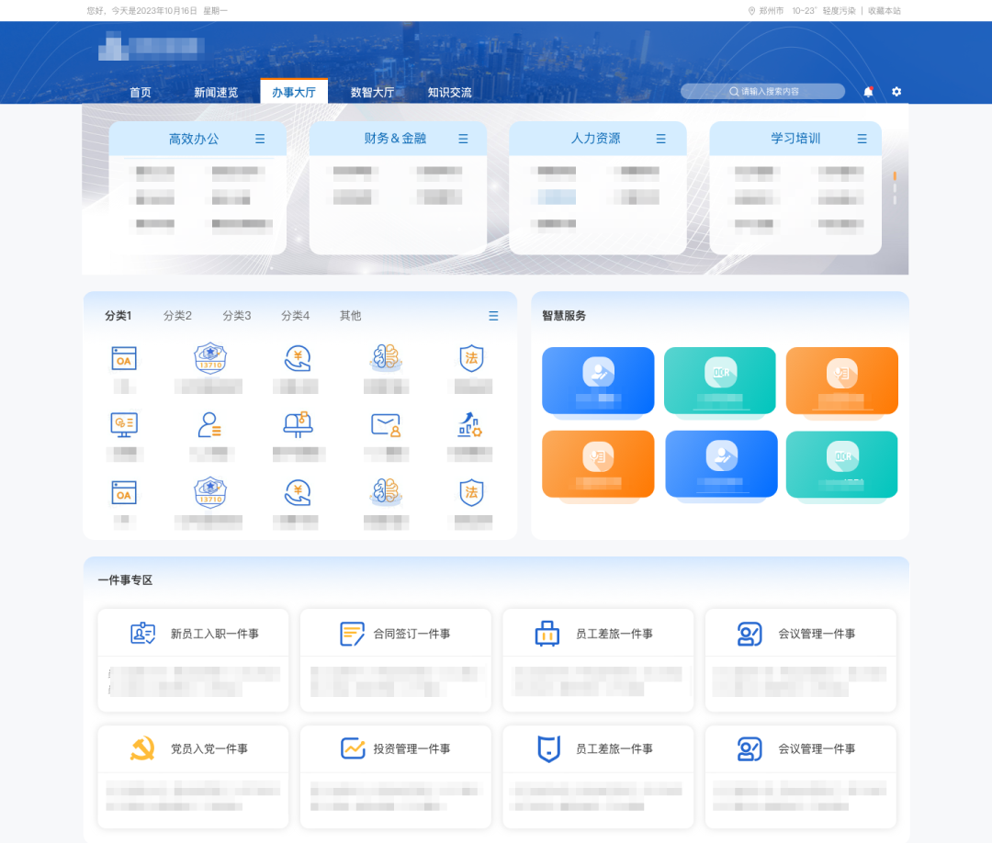Click the person list icon in category grid

tap(209, 424)
